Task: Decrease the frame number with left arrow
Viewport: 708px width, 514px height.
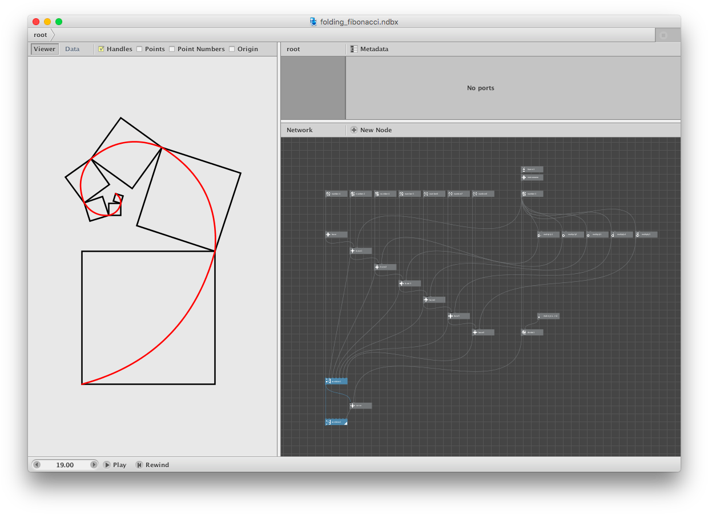Action: click(37, 465)
